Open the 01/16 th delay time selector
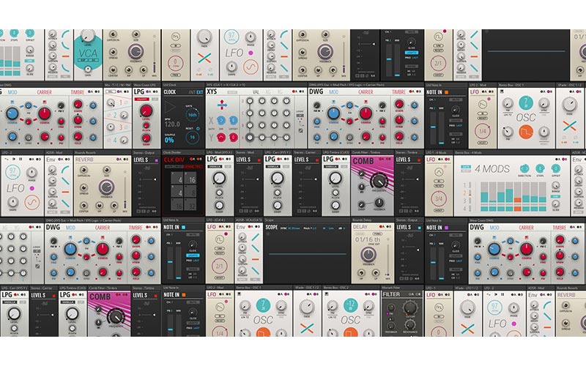Screen dimensions: 586x366 (368, 239)
